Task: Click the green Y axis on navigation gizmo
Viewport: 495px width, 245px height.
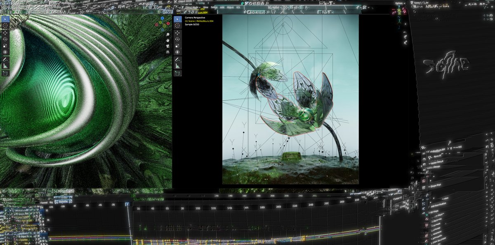Action: (x=160, y=22)
